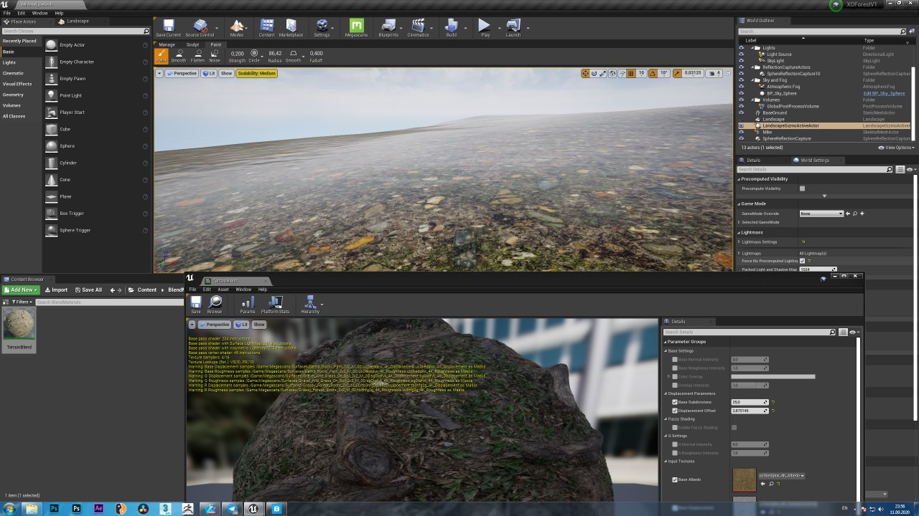Click Save All in the Content Browser
This screenshot has width=919, height=516.
pyautogui.click(x=88, y=290)
